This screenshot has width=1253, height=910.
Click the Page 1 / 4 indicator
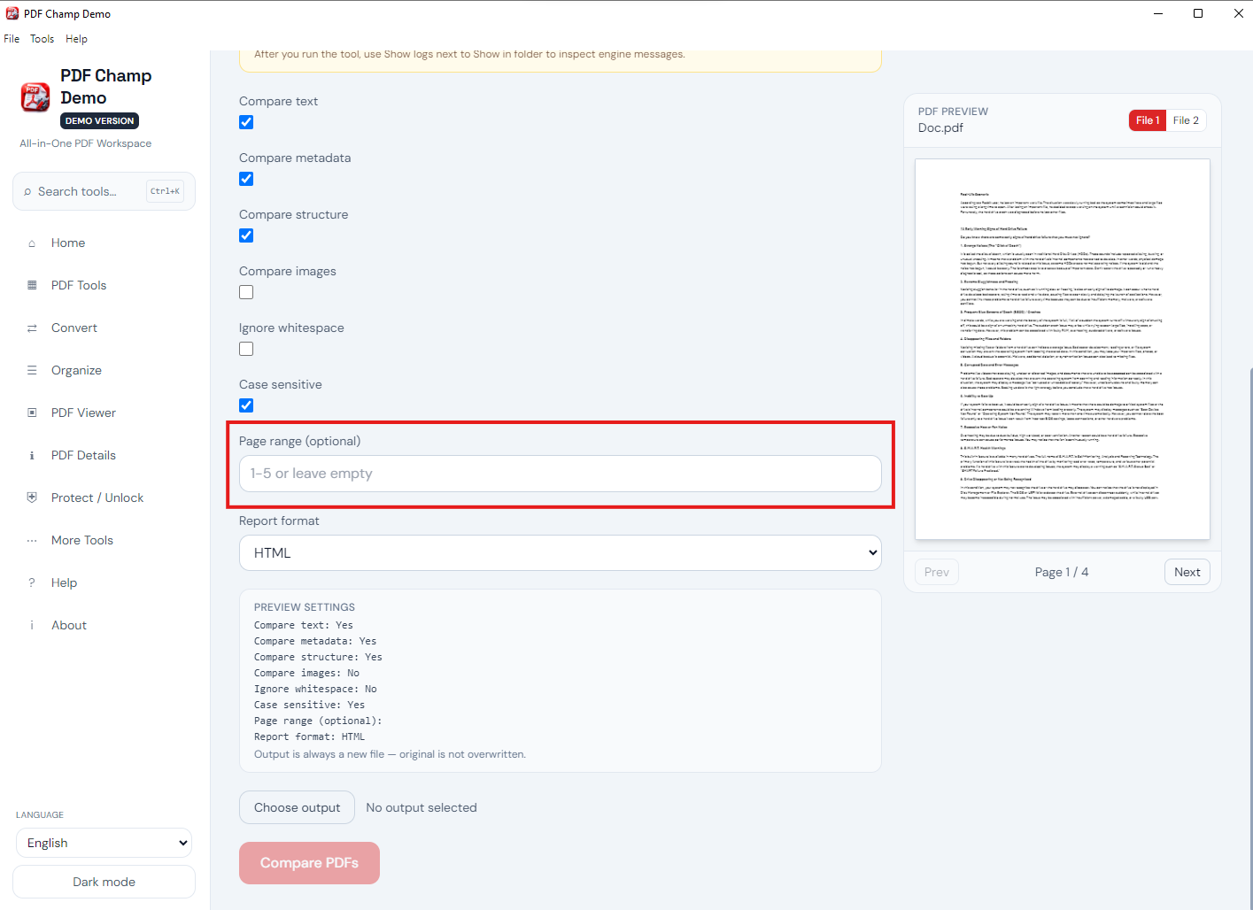pos(1062,573)
